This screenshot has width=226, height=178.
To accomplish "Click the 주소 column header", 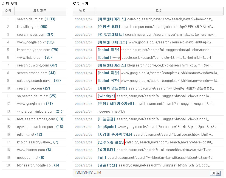I will click(x=159, y=11).
